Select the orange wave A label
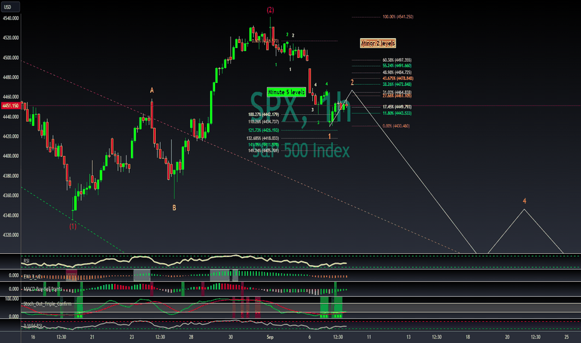581x343 pixels. pos(151,90)
